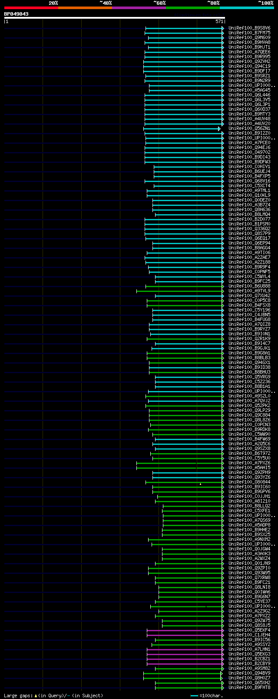Open hit UniRef100_Q9M609
Image resolution: width=278 pixels, height=699 pixels.
249,37
